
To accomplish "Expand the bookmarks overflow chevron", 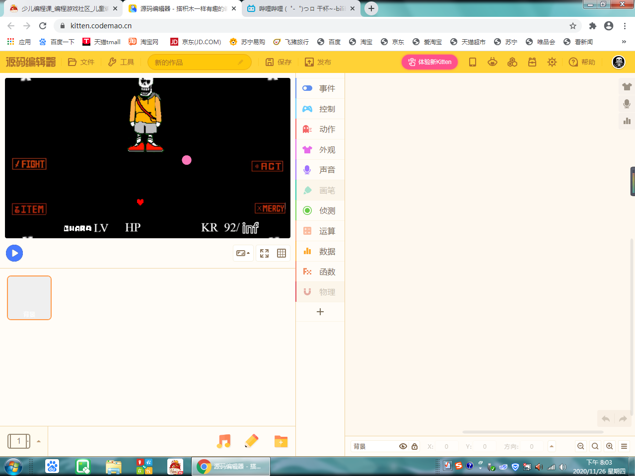I will (x=624, y=42).
